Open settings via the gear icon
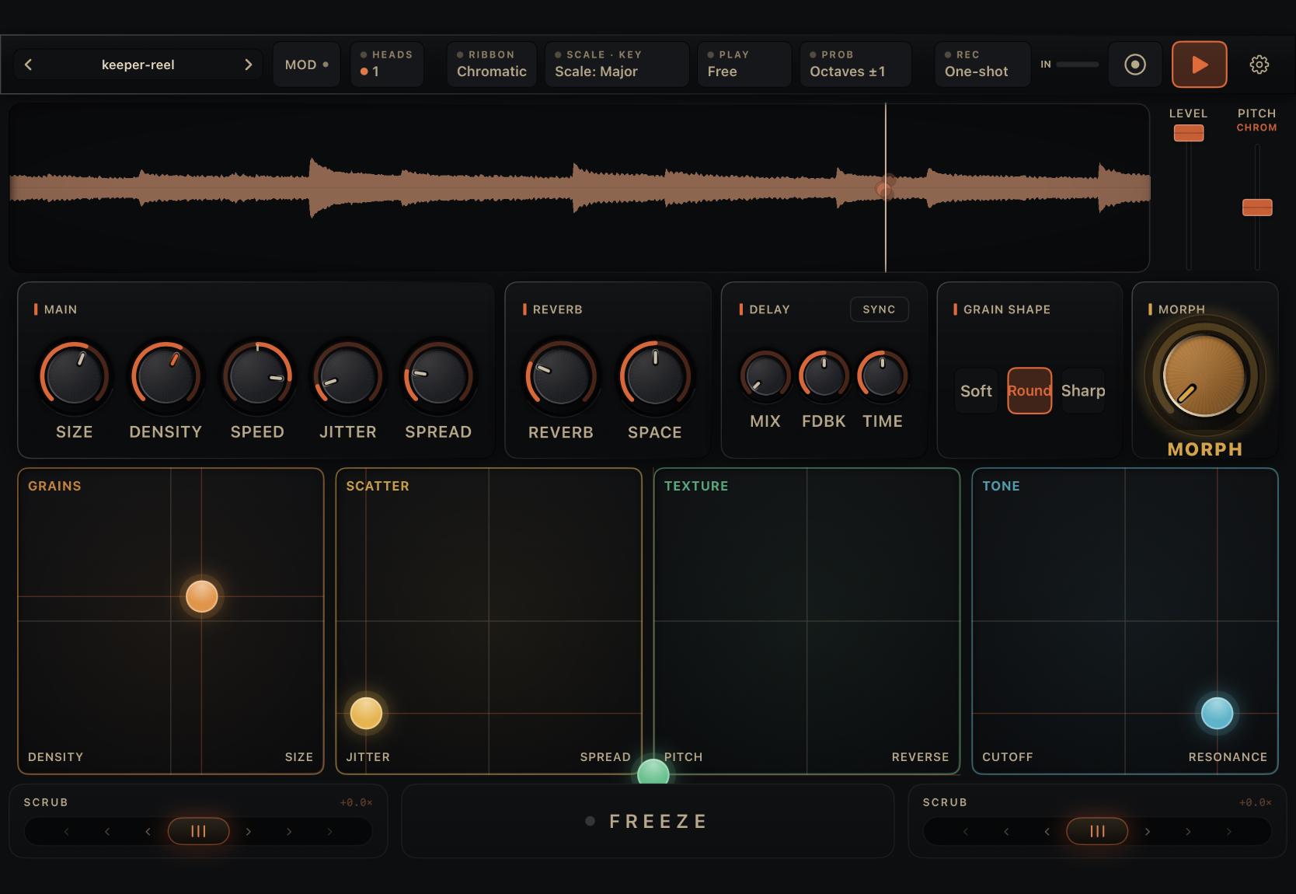Screen dimensions: 1296x894 point(1259,65)
